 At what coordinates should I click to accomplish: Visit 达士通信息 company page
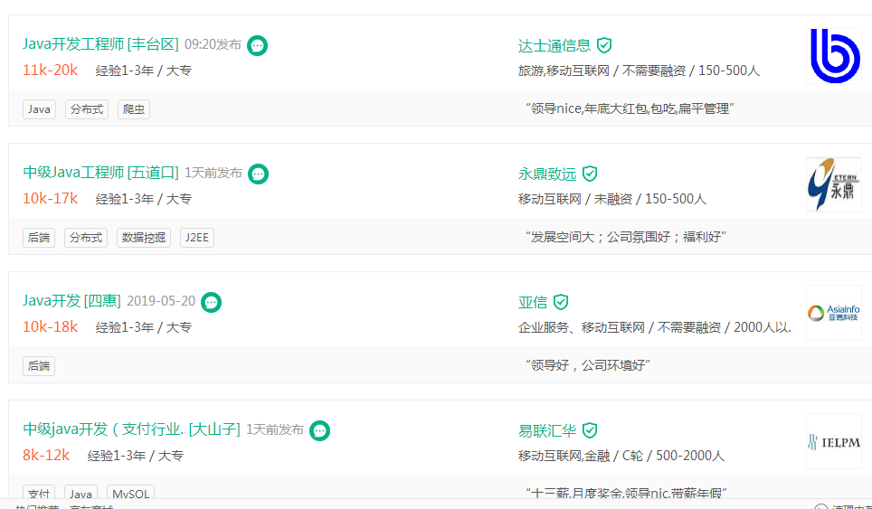(x=554, y=45)
